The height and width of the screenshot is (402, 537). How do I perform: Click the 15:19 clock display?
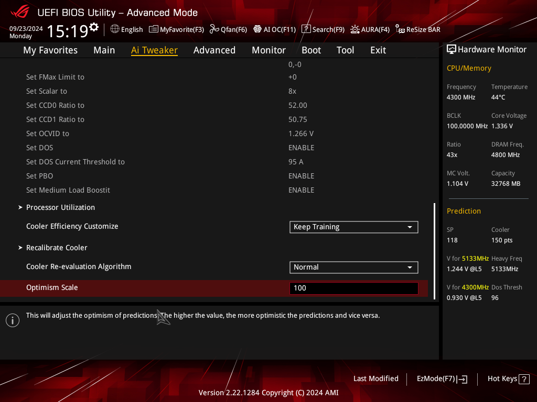point(68,31)
